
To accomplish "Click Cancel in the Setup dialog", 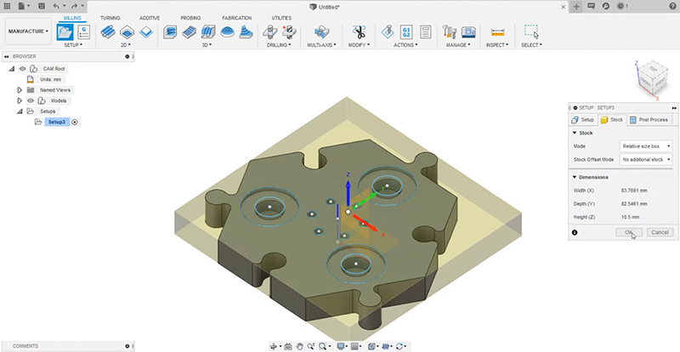I will [x=659, y=232].
